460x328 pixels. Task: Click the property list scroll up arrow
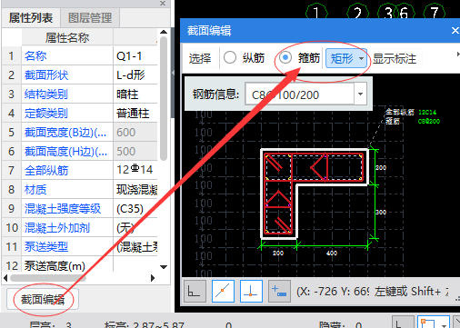(164, 32)
